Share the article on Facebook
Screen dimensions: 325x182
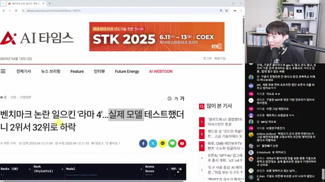click(143, 144)
